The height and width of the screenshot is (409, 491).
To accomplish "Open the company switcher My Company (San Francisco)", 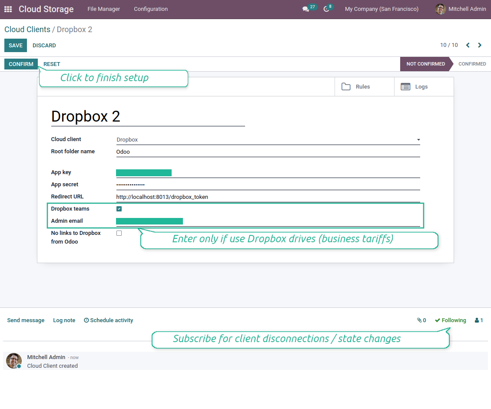I will click(382, 9).
